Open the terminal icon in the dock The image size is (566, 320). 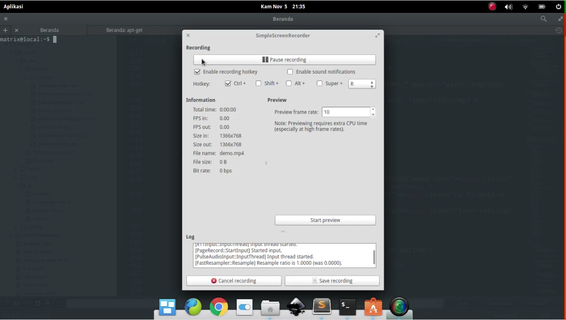pos(347,307)
